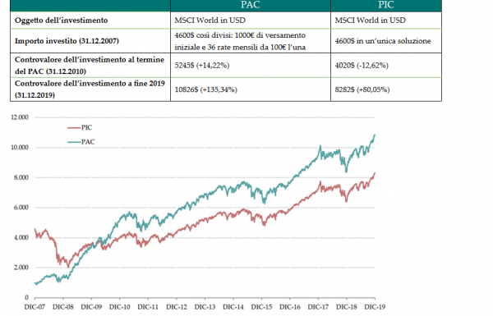This screenshot has height=316, width=493.
Task: Click the DIC-17 x-axis label
Action: 318,307
